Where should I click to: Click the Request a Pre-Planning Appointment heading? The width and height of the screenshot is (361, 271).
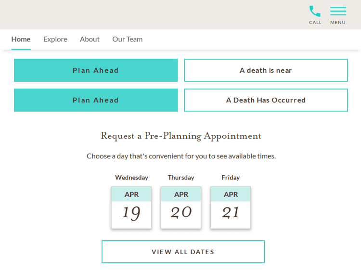coord(181,136)
